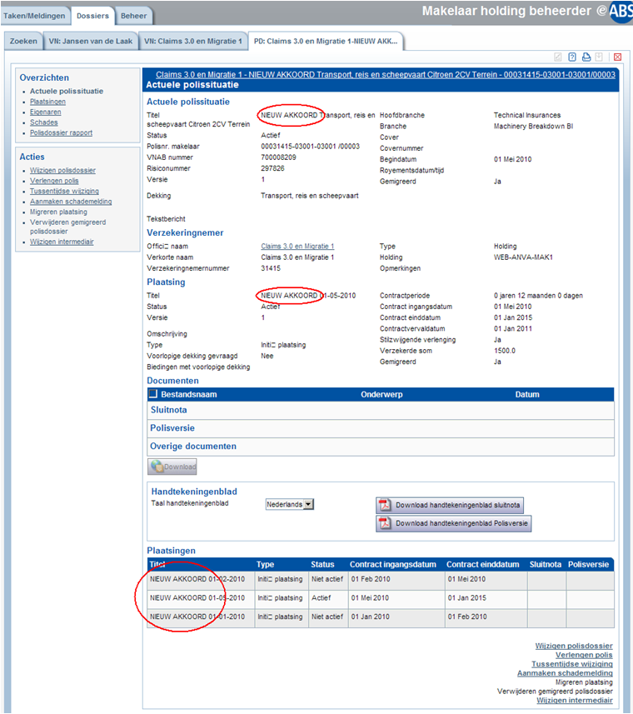Click the help question mark icon
This screenshot has height=714, width=633.
pyautogui.click(x=572, y=57)
